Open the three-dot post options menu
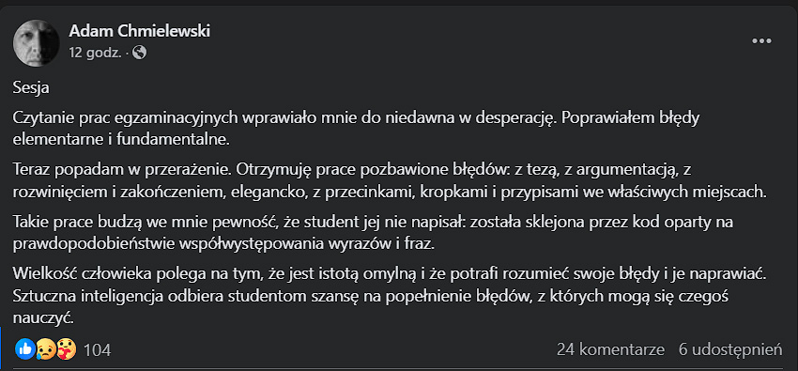The width and height of the screenshot is (798, 371). click(x=761, y=41)
